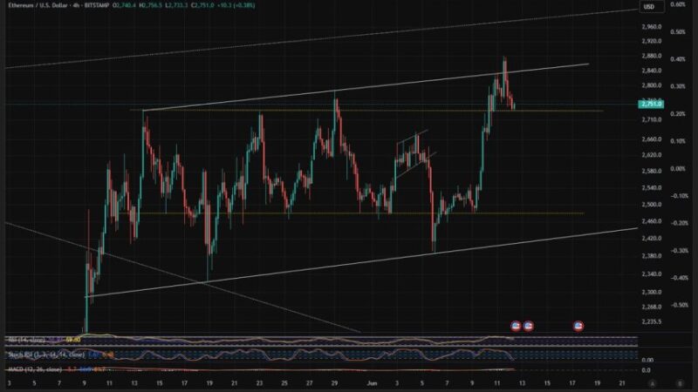698x392 pixels.
Task: Toggle the A auto-scale button
Action: 653,383
